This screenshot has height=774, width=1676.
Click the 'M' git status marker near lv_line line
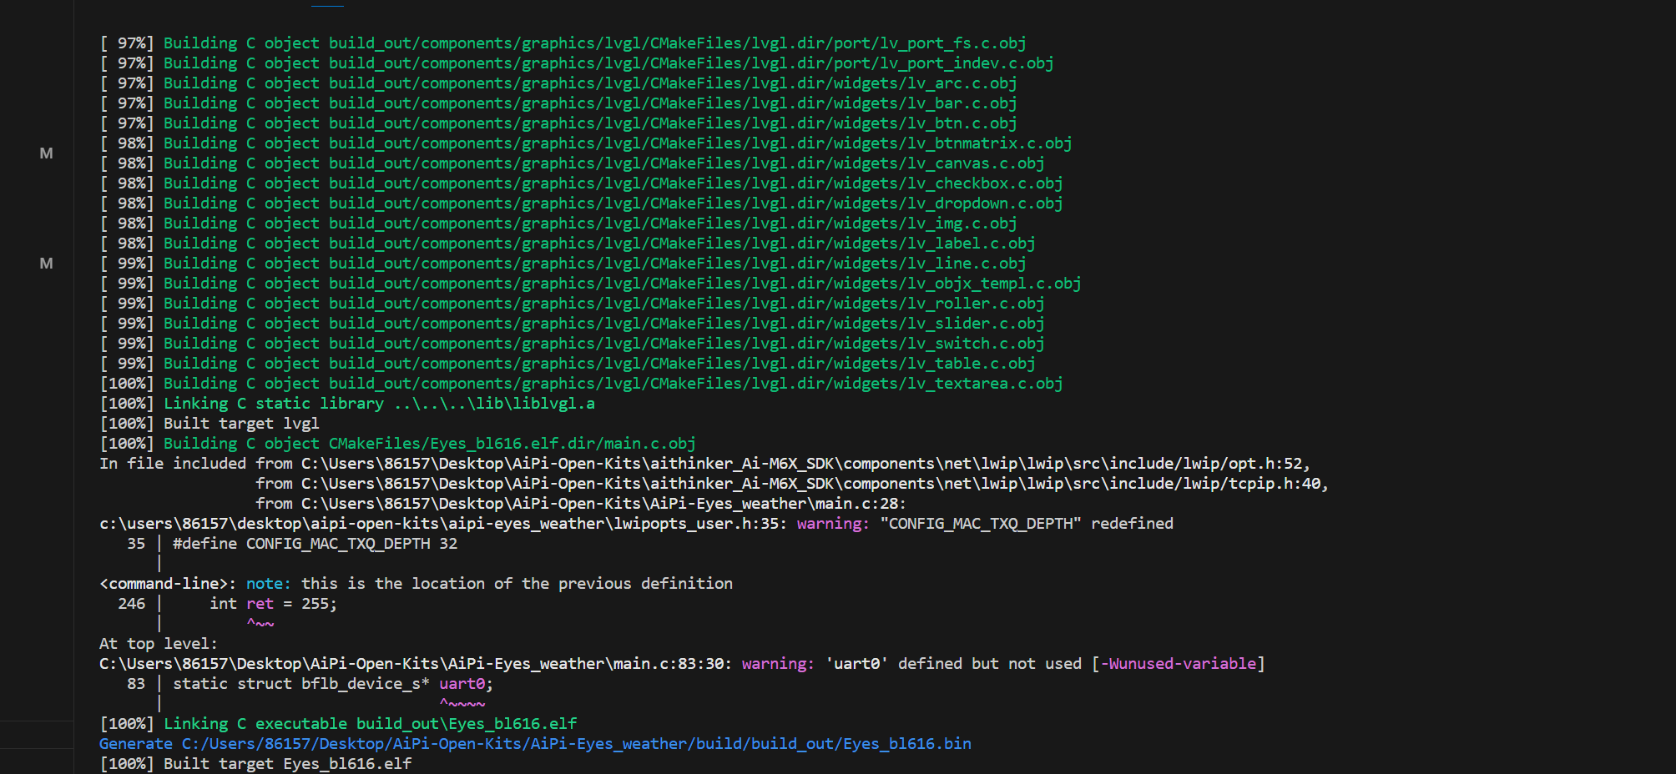click(46, 263)
